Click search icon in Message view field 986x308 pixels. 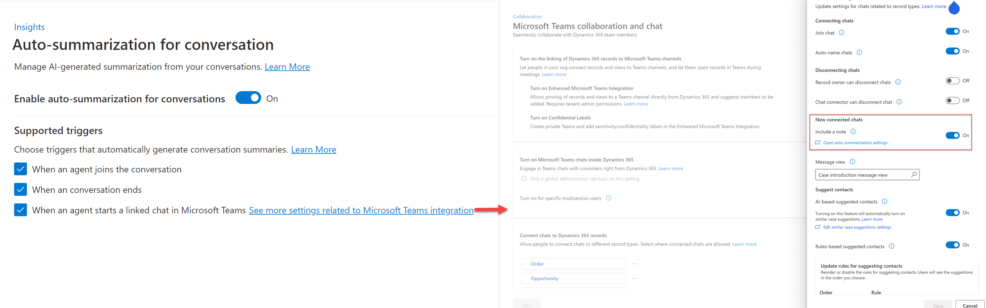pos(914,175)
